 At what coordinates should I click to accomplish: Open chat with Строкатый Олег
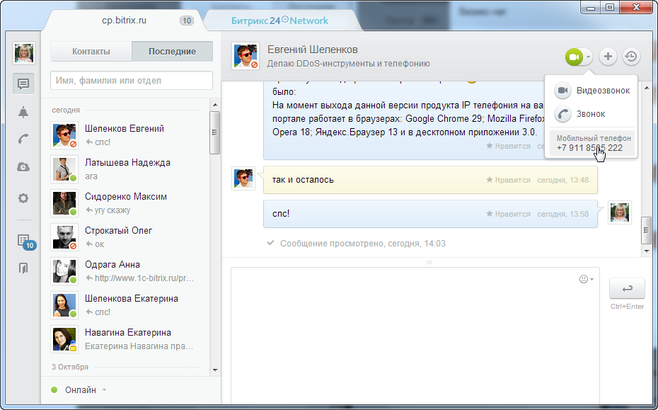(x=125, y=237)
